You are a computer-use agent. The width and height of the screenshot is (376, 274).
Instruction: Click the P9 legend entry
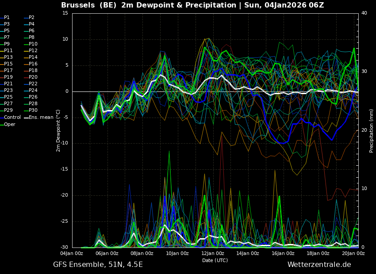[x=5, y=44]
